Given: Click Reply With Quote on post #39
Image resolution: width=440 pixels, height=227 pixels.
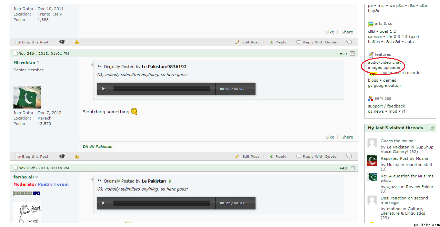Looking at the screenshot, I should pyautogui.click(x=319, y=156).
